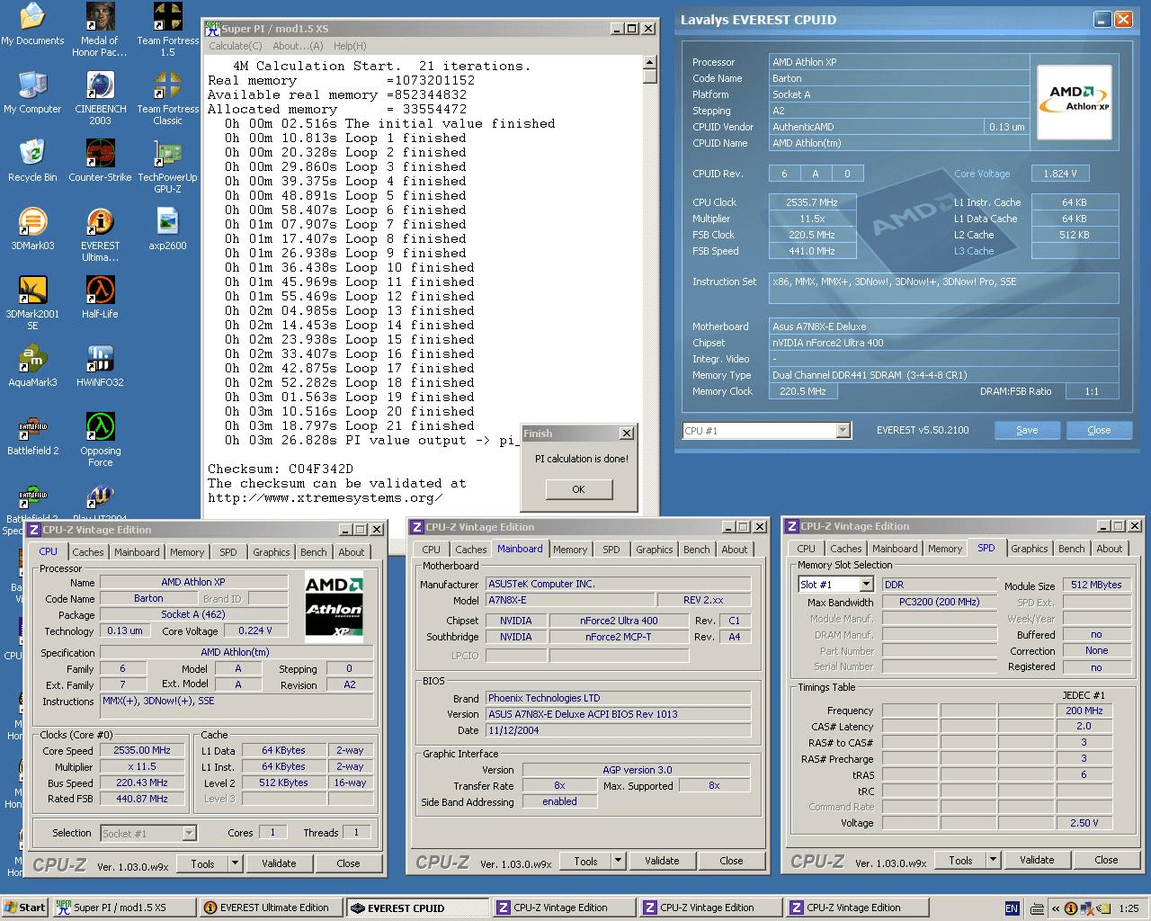
Task: Open the CPU #1 dropdown in EVEREST CPUID
Action: 843,431
